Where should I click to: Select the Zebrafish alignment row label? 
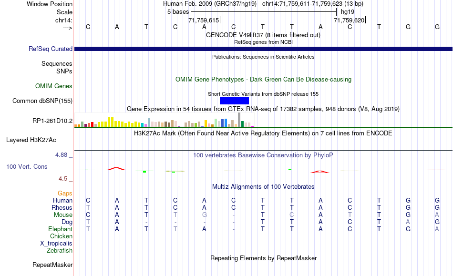click(60, 250)
